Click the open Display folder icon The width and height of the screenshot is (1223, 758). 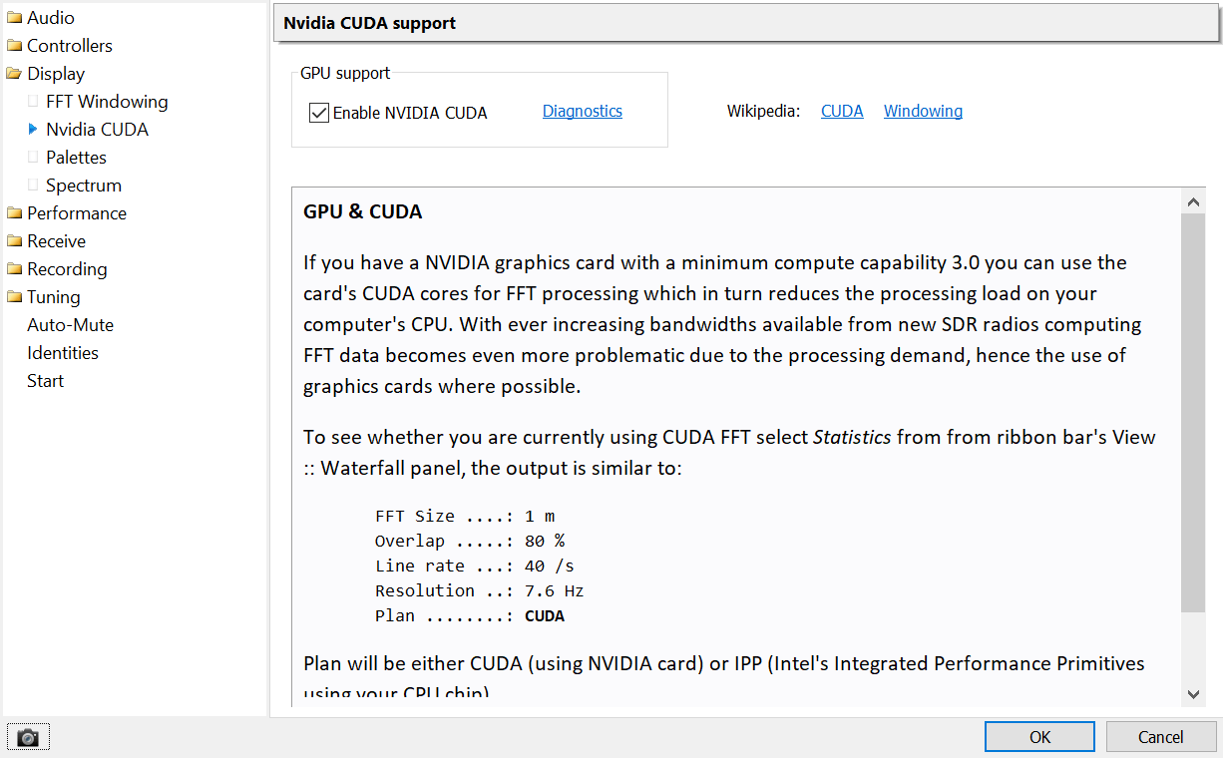coord(14,74)
